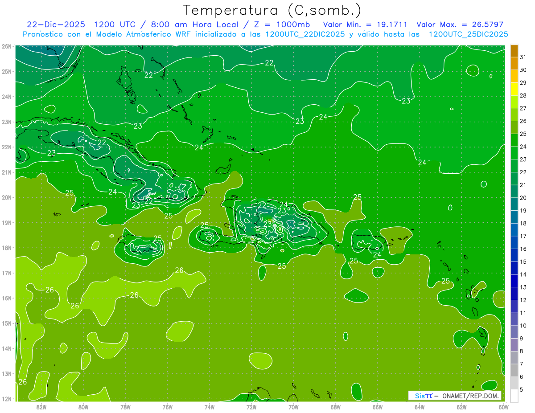535x413 pixels.
Task: Click the "82W" longitude axis label
Action: pyautogui.click(x=41, y=407)
